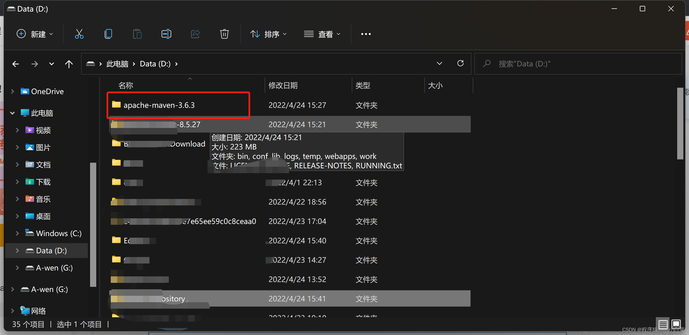Image resolution: width=689 pixels, height=335 pixels.
Task: Open the 排序 sort dropdown
Action: (268, 34)
